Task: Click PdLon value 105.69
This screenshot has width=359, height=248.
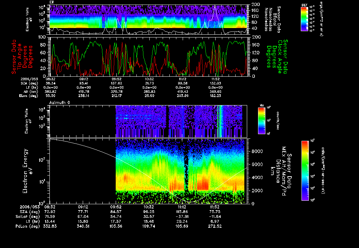Action: pyautogui.click(x=182, y=226)
